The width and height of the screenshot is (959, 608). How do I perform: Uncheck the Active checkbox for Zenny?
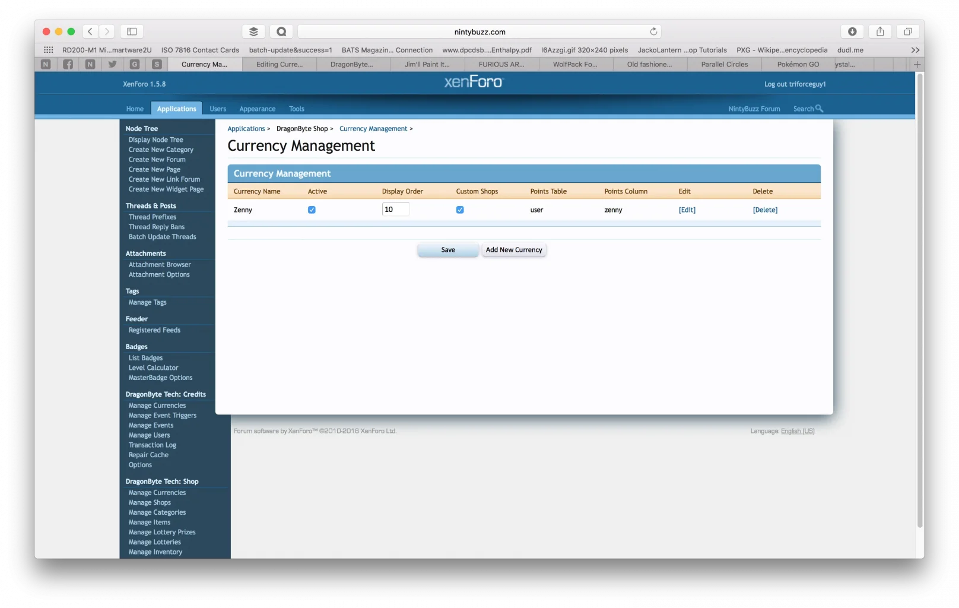point(312,210)
